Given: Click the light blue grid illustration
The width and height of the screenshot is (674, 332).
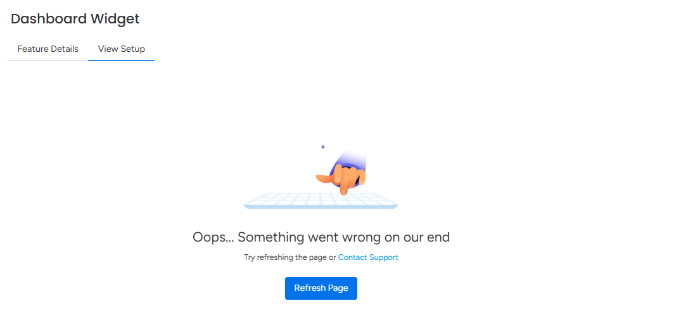Looking at the screenshot, I should point(321,200).
